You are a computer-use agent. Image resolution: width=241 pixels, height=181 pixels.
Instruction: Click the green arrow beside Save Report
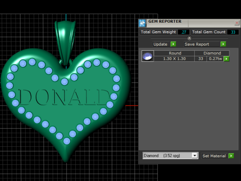223,44
